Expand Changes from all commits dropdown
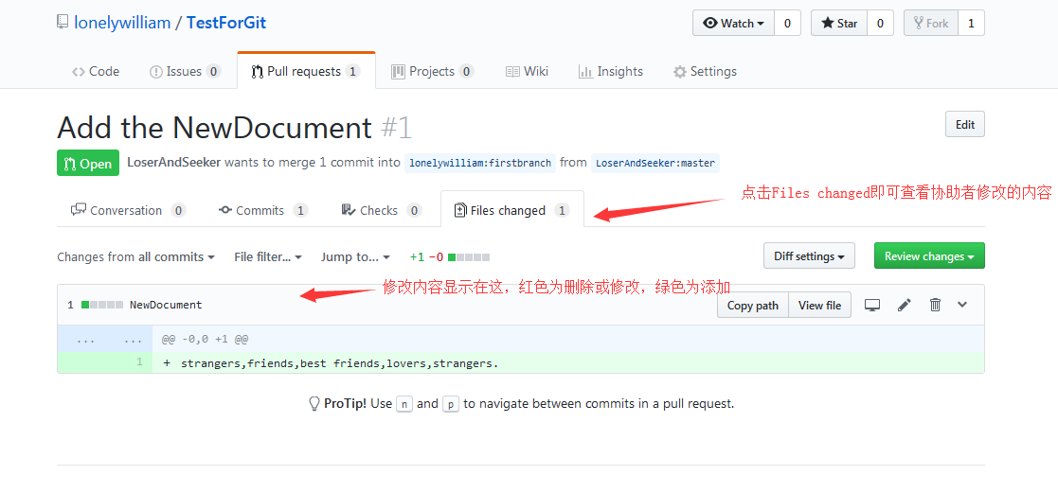Image resolution: width=1058 pixels, height=493 pixels. pyautogui.click(x=135, y=257)
